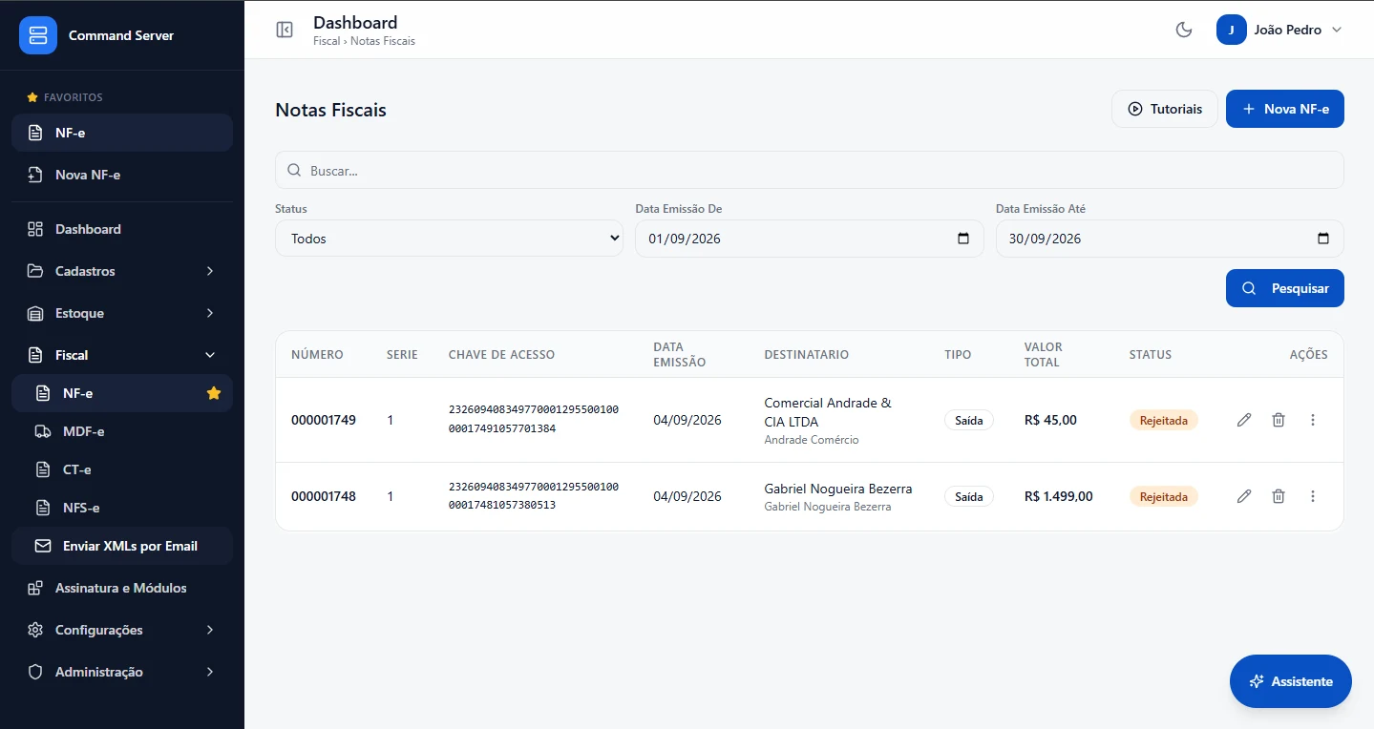The height and width of the screenshot is (729, 1374).
Task: Open the Assistente floating button
Action: click(x=1291, y=681)
